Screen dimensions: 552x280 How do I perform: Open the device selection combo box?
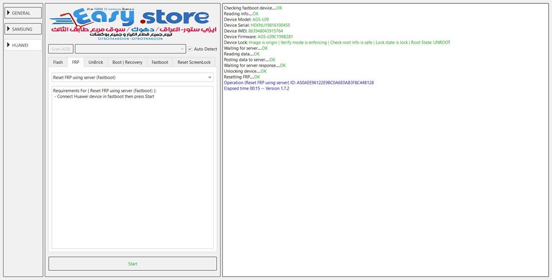point(131,49)
